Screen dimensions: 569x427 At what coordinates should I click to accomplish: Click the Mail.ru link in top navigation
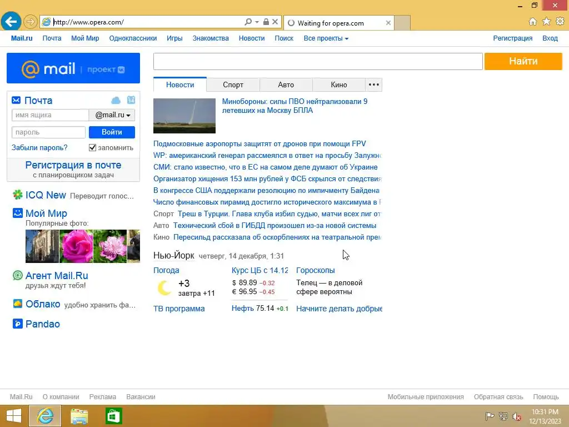(22, 38)
